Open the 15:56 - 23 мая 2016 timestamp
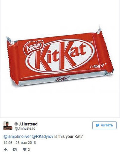Image resolution: width=120 pixels, height=155 pixels. 20,143
